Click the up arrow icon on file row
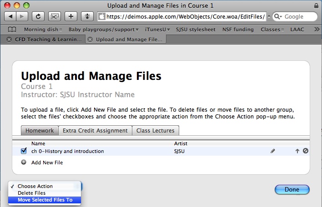 (297, 151)
